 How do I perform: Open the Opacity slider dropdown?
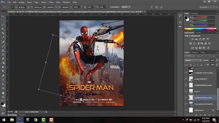pos(217,60)
